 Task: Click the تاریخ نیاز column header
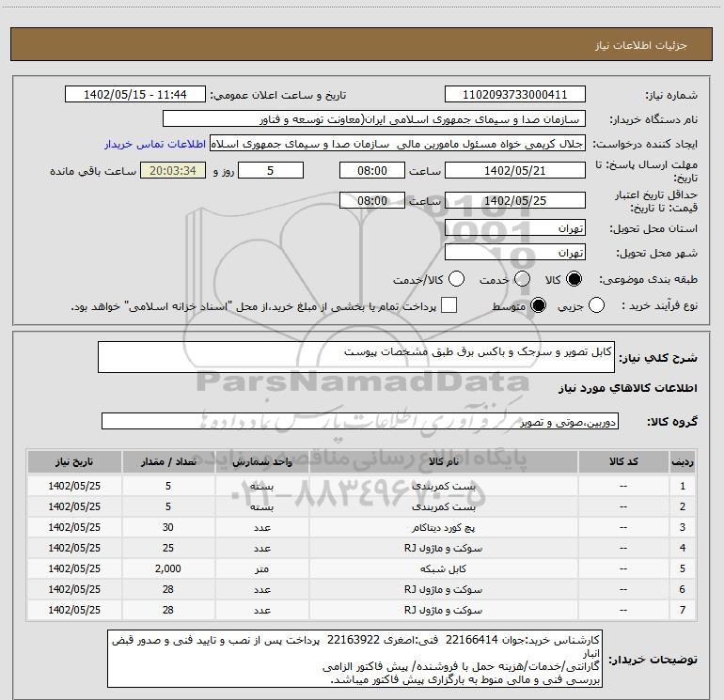click(74, 462)
